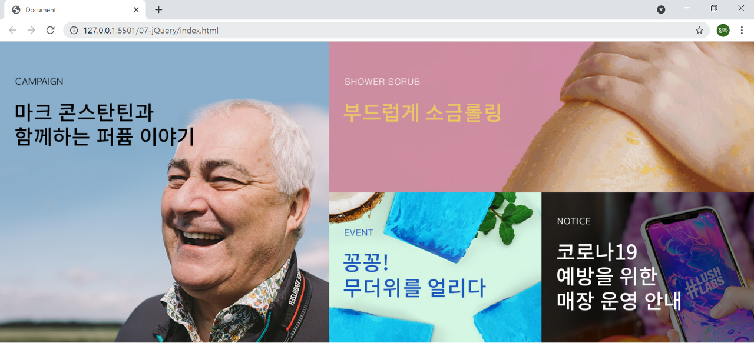Viewport: 754px width, 363px height.
Task: Open the CAMPAIGN banner with the smiling man
Action: (x=164, y=192)
